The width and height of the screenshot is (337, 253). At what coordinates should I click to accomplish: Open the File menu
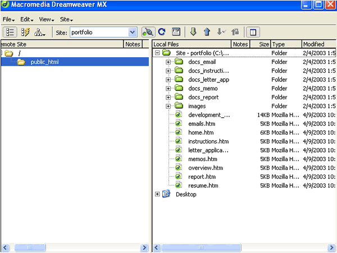point(8,19)
